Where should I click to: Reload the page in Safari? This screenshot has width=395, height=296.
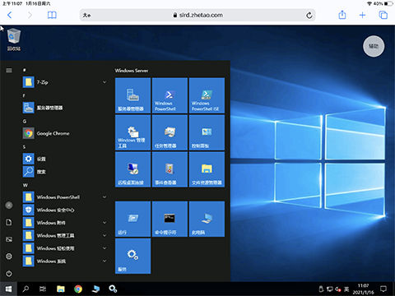(x=309, y=15)
